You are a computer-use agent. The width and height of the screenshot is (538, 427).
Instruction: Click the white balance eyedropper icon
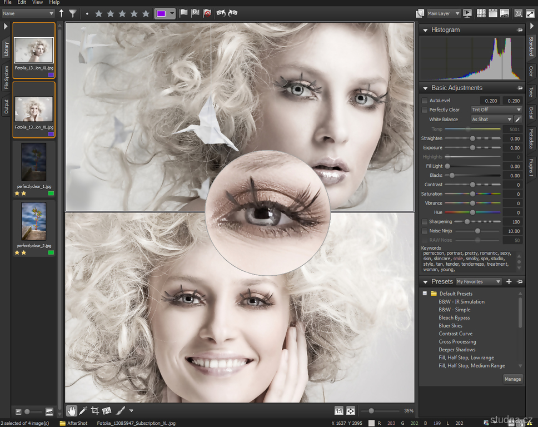pyautogui.click(x=518, y=119)
